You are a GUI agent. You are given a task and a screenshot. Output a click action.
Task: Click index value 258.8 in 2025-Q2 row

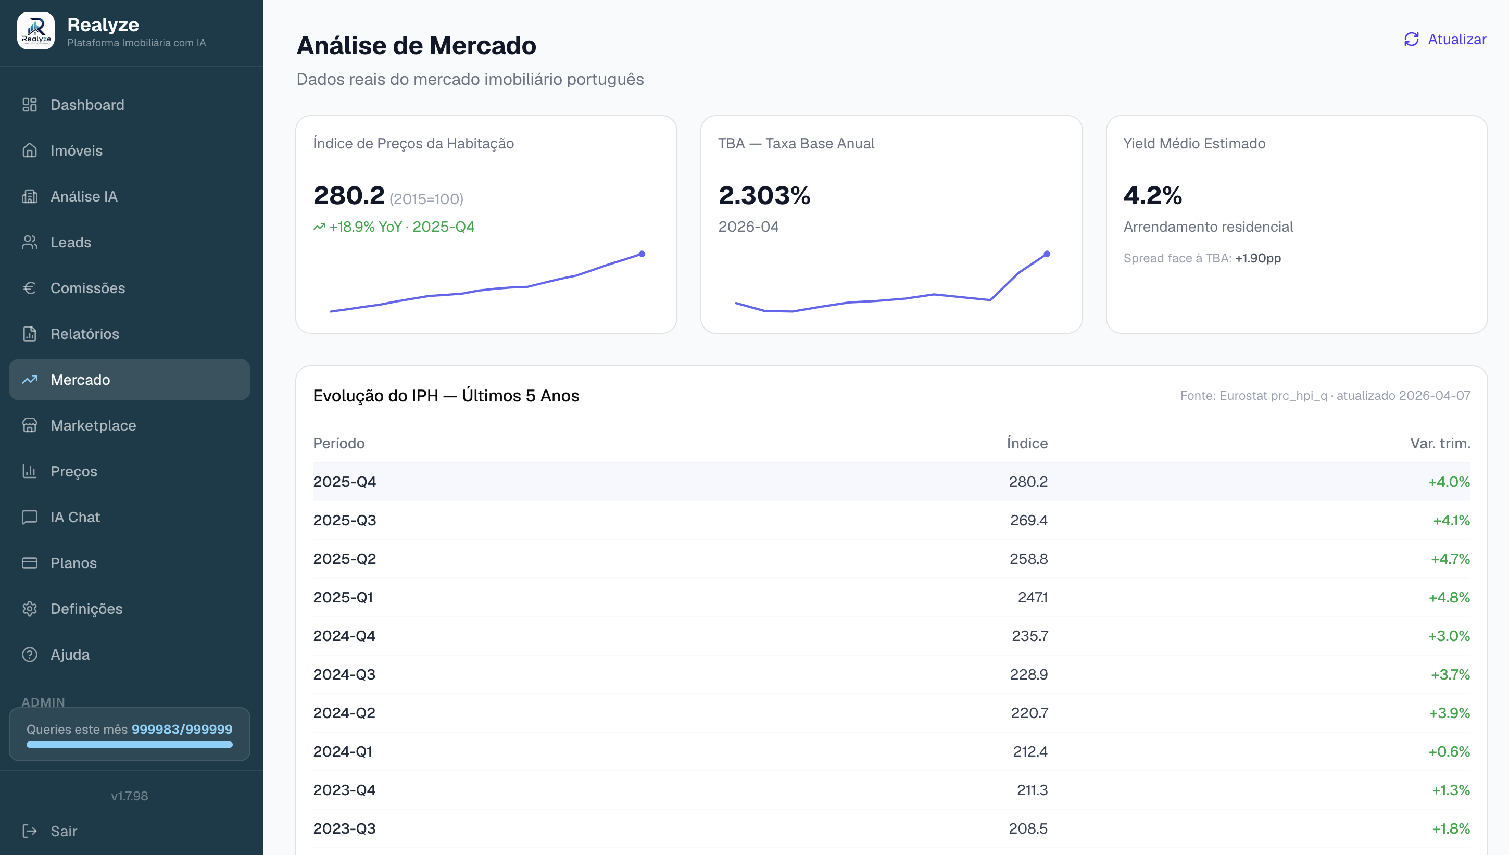click(x=1029, y=558)
